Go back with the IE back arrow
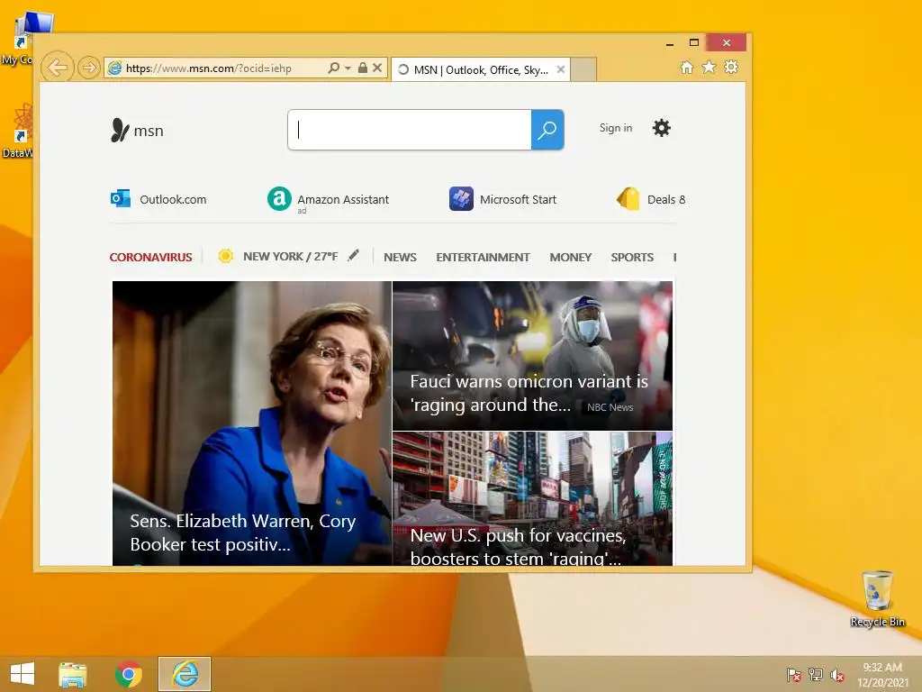 pyautogui.click(x=57, y=68)
